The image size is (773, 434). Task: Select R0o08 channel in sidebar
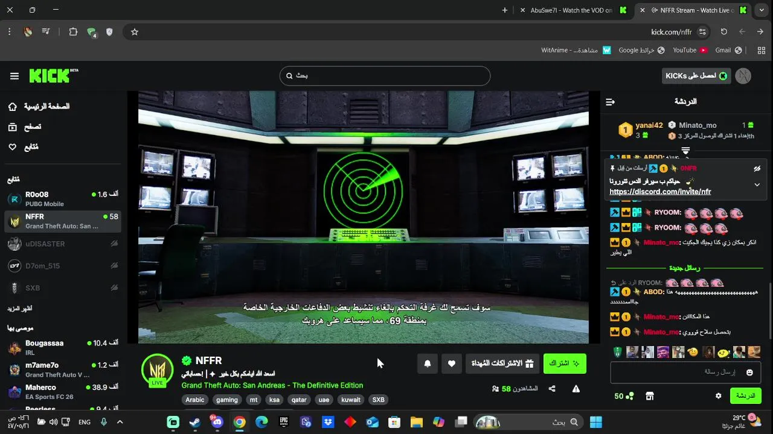(63, 199)
